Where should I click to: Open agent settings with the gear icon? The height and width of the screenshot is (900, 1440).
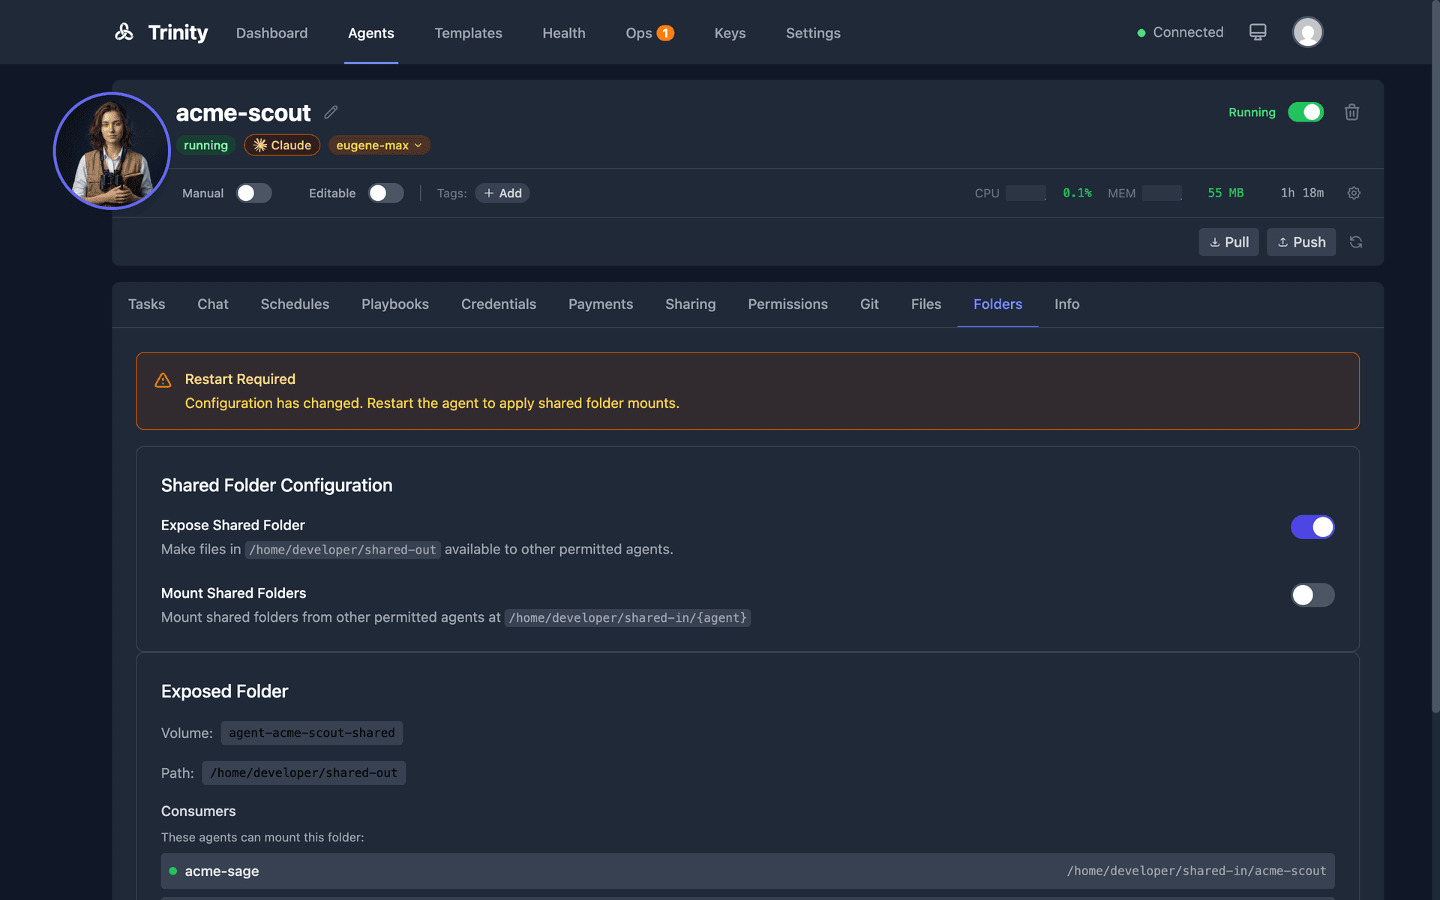[1353, 193]
